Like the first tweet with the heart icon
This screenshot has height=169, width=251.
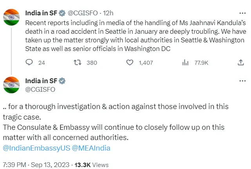pos(130,62)
